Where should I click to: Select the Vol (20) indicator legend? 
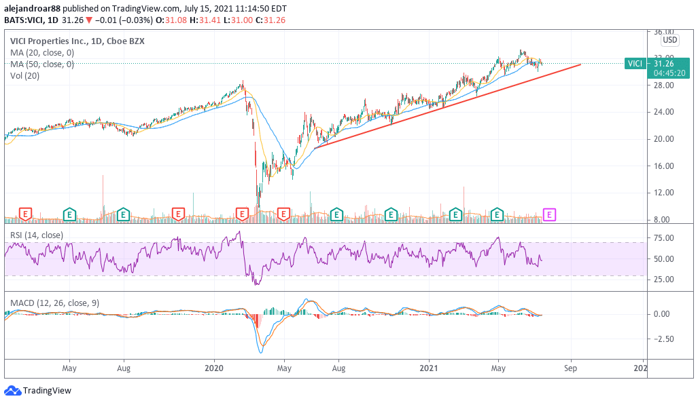point(25,75)
